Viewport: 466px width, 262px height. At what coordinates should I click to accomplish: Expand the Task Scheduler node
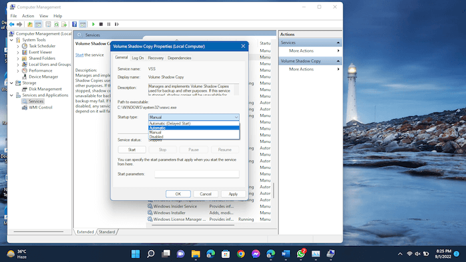[18, 46]
